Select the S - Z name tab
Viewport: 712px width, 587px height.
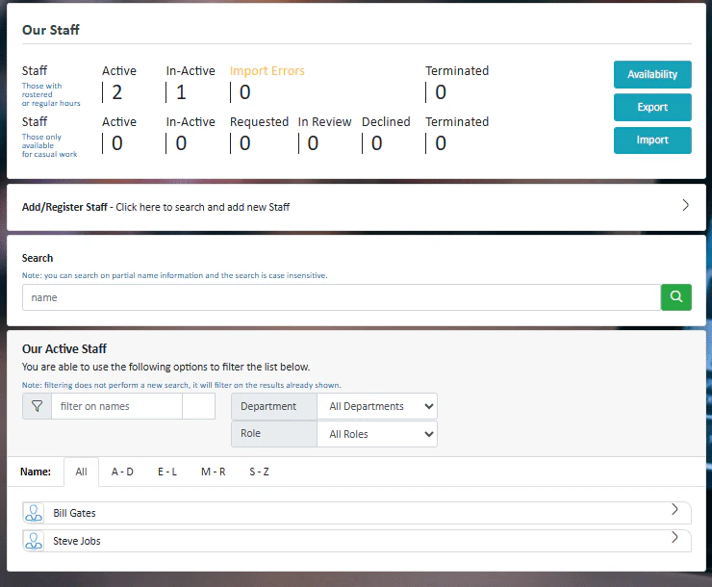259,472
